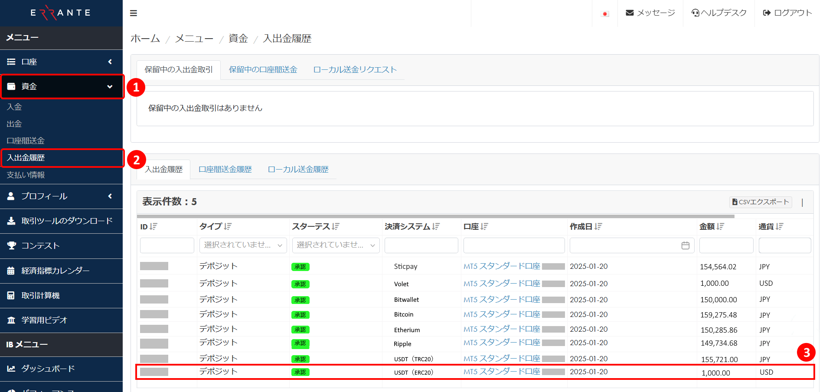Switch to the 口座間送金履歴 tab
The image size is (826, 392).
pyautogui.click(x=225, y=169)
